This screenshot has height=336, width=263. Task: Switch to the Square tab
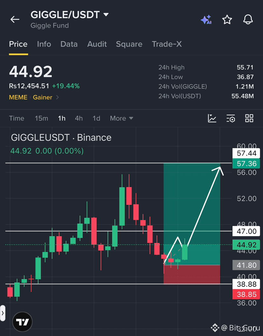129,44
